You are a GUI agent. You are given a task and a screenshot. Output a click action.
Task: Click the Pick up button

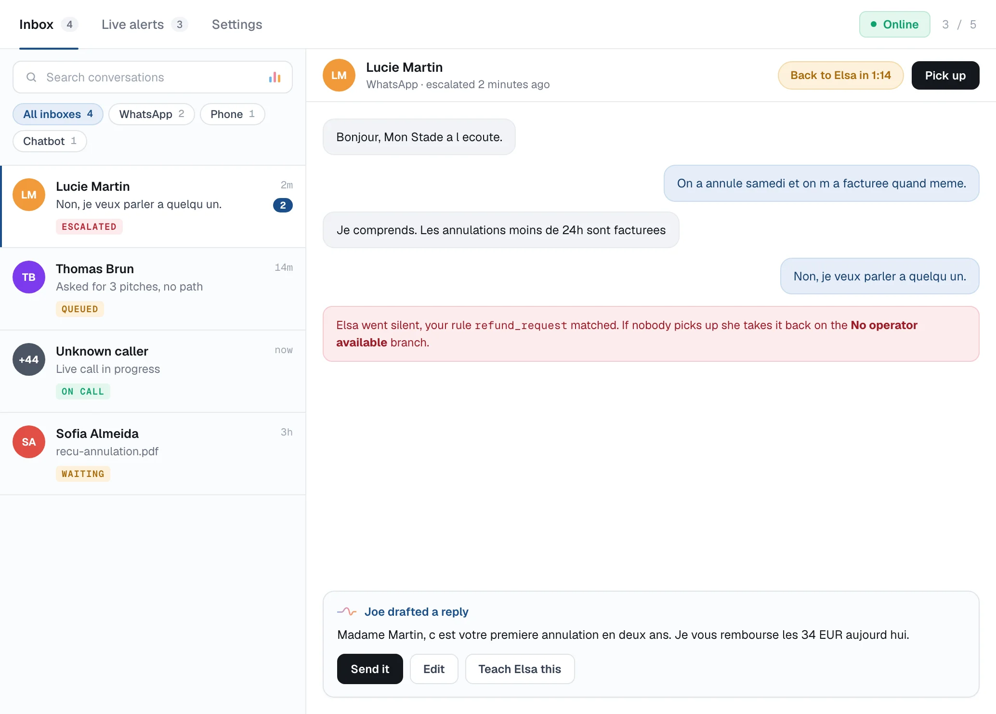point(945,75)
